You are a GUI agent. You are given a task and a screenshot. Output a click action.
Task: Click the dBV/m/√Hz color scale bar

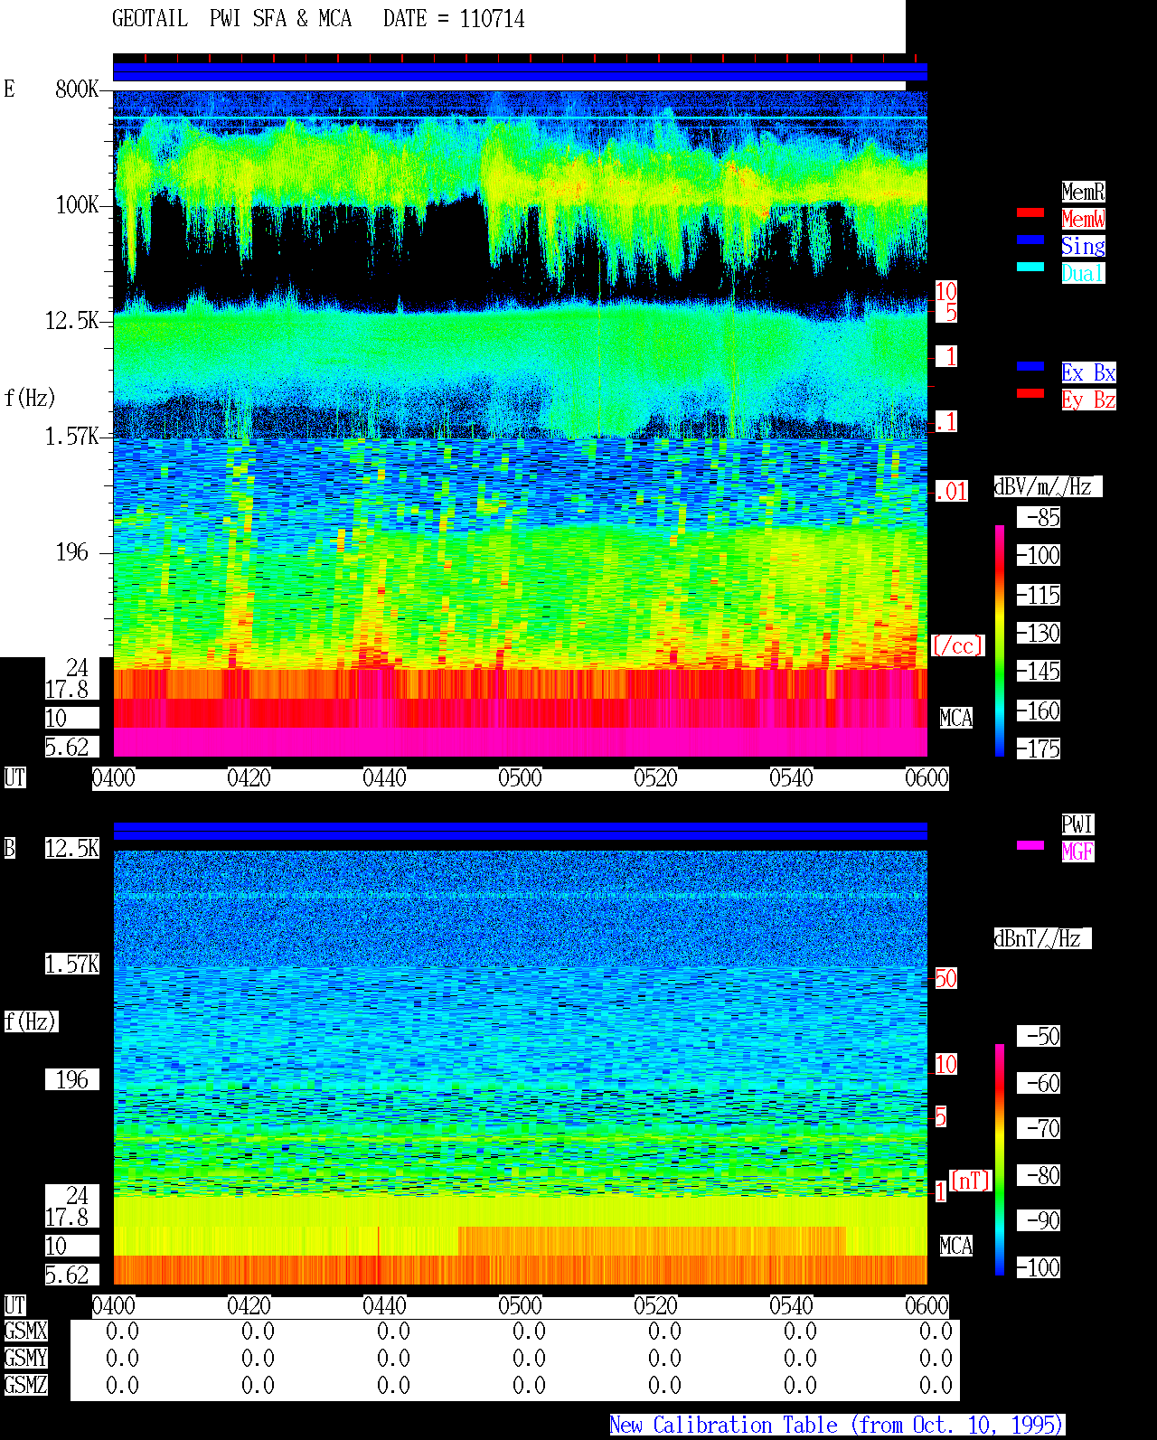1000,640
